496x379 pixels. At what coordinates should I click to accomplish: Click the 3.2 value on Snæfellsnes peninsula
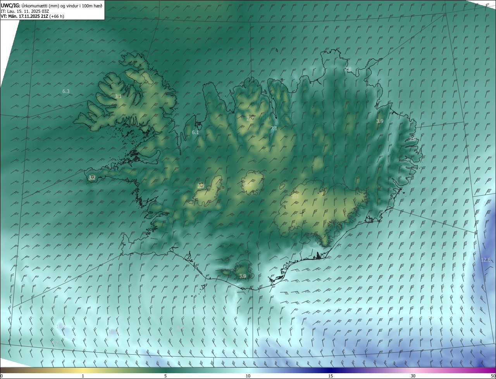pyautogui.click(x=92, y=178)
